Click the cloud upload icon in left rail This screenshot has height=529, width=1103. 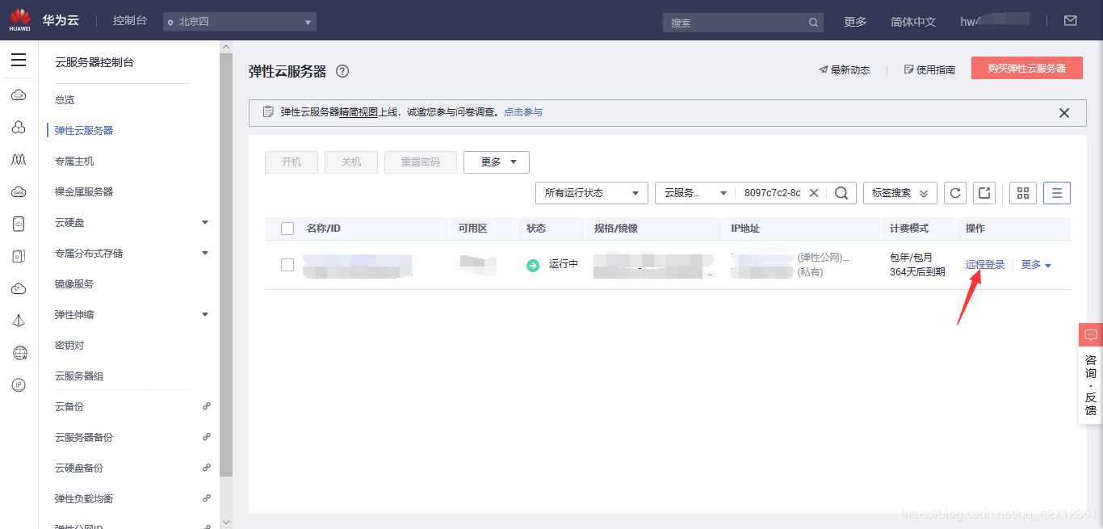19,289
